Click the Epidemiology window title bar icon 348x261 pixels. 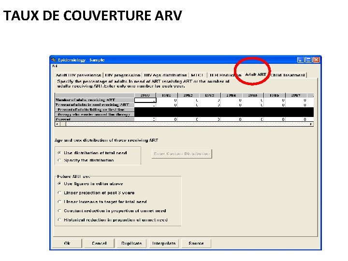tap(54, 60)
